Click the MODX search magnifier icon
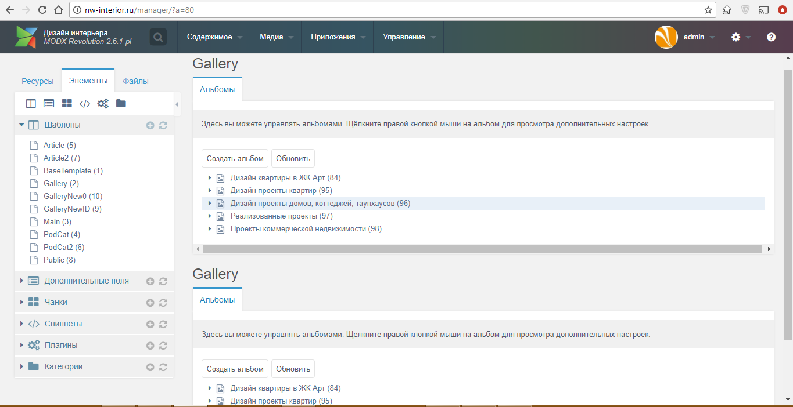Screen dimensions: 793x407 pyautogui.click(x=157, y=37)
